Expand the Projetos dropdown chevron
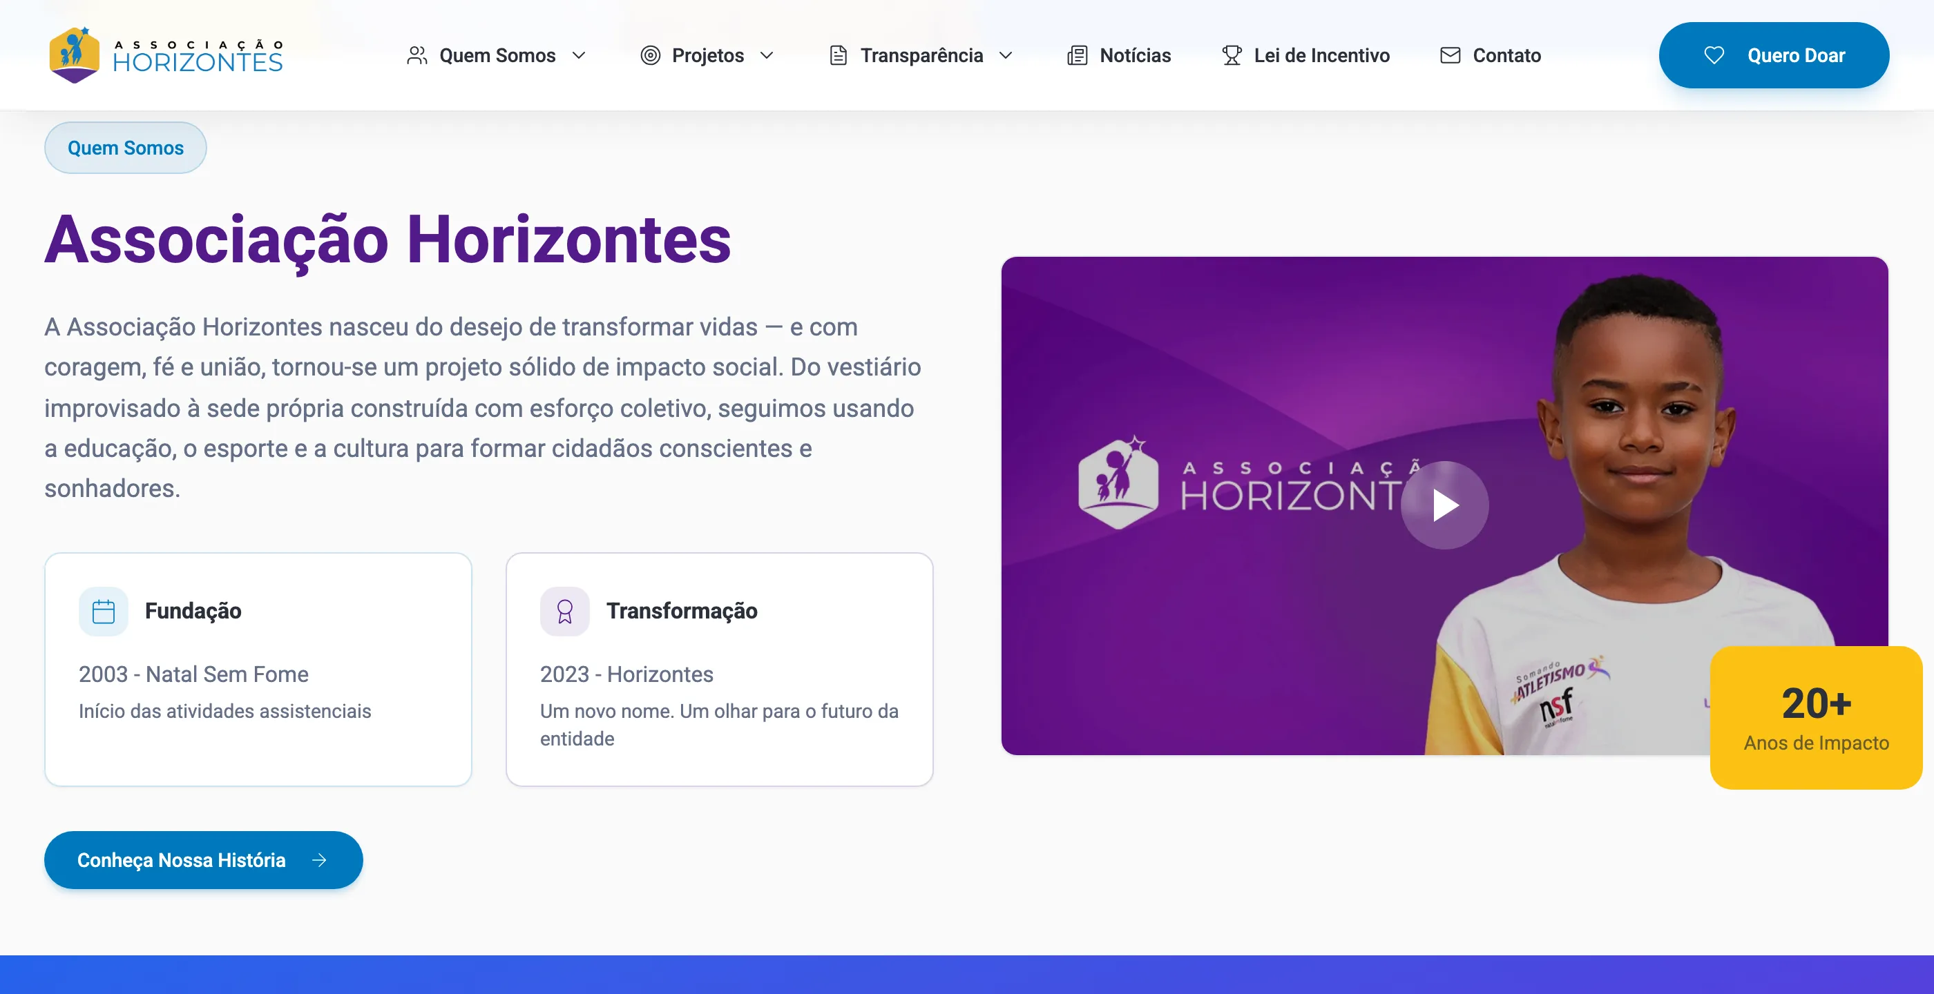Viewport: 1934px width, 994px height. point(767,55)
